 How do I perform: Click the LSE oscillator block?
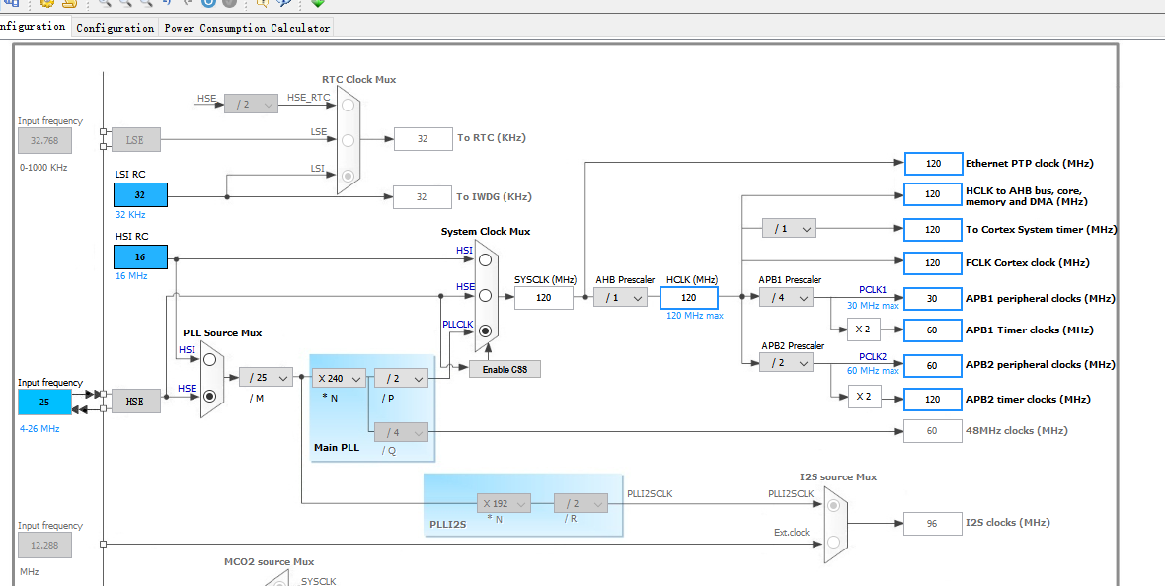pos(136,140)
